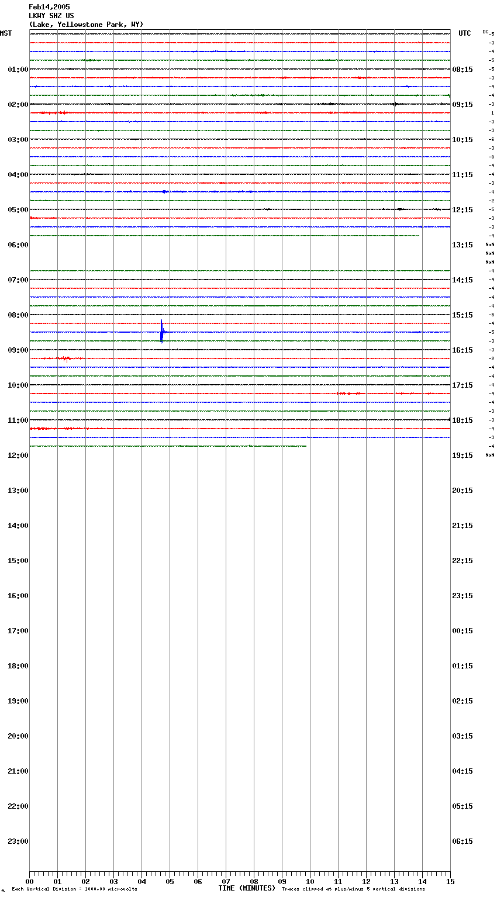Click the Feb14,2005 date header
The width and height of the screenshot is (497, 897).
click(49, 7)
